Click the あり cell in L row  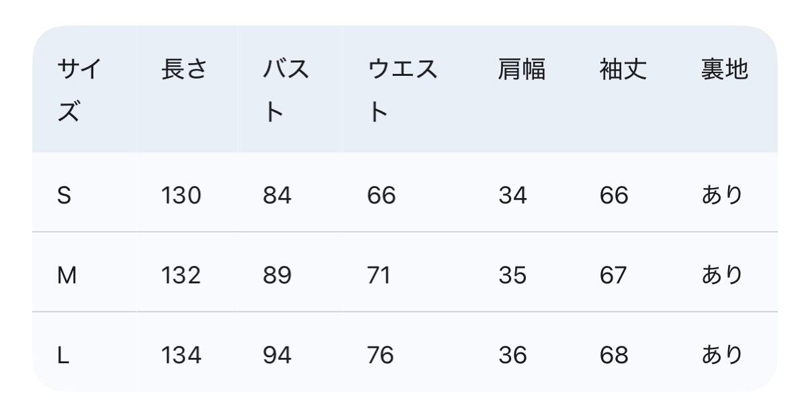pos(722,355)
